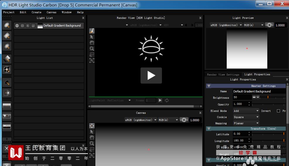Click the Latitude slider handle

click(x=284, y=134)
